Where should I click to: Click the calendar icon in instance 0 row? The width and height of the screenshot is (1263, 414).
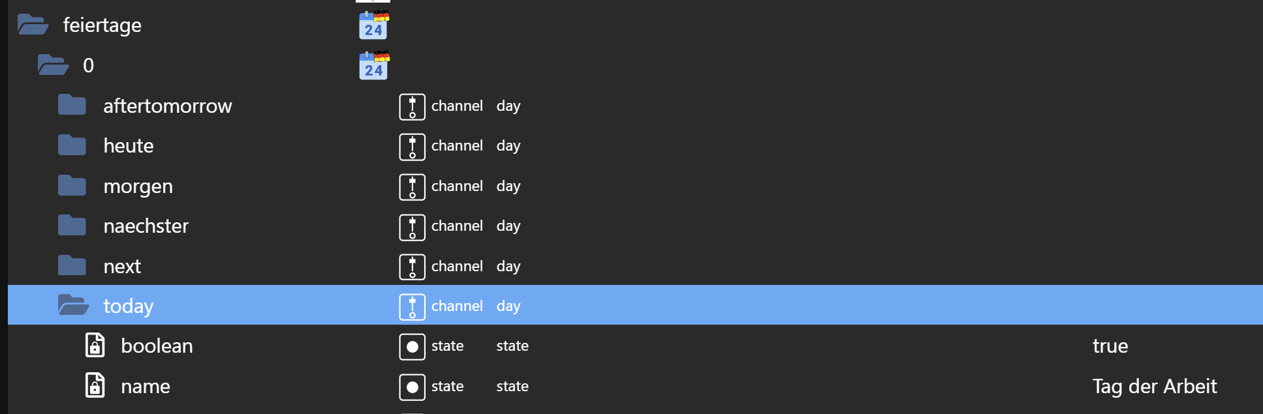(x=373, y=66)
